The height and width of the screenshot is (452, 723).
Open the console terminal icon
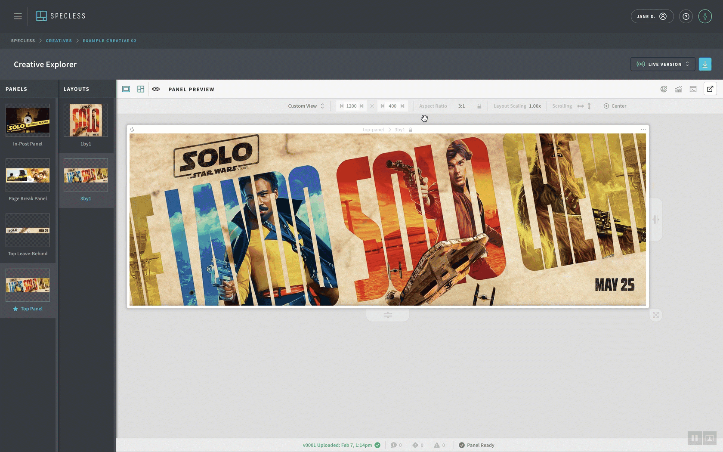coord(693,89)
